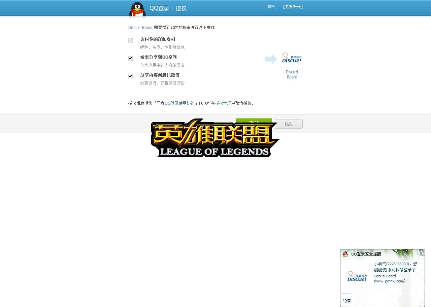Click 发表分享到QQ空间 permission label
Image resolution: width=431 pixels, height=307 pixels.
158,57
